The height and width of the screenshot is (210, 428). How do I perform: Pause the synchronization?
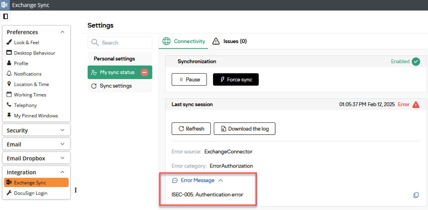point(189,80)
